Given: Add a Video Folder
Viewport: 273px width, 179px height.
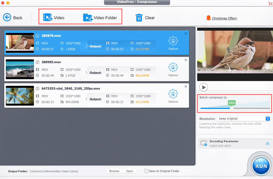Looking at the screenshot, I should [100, 17].
